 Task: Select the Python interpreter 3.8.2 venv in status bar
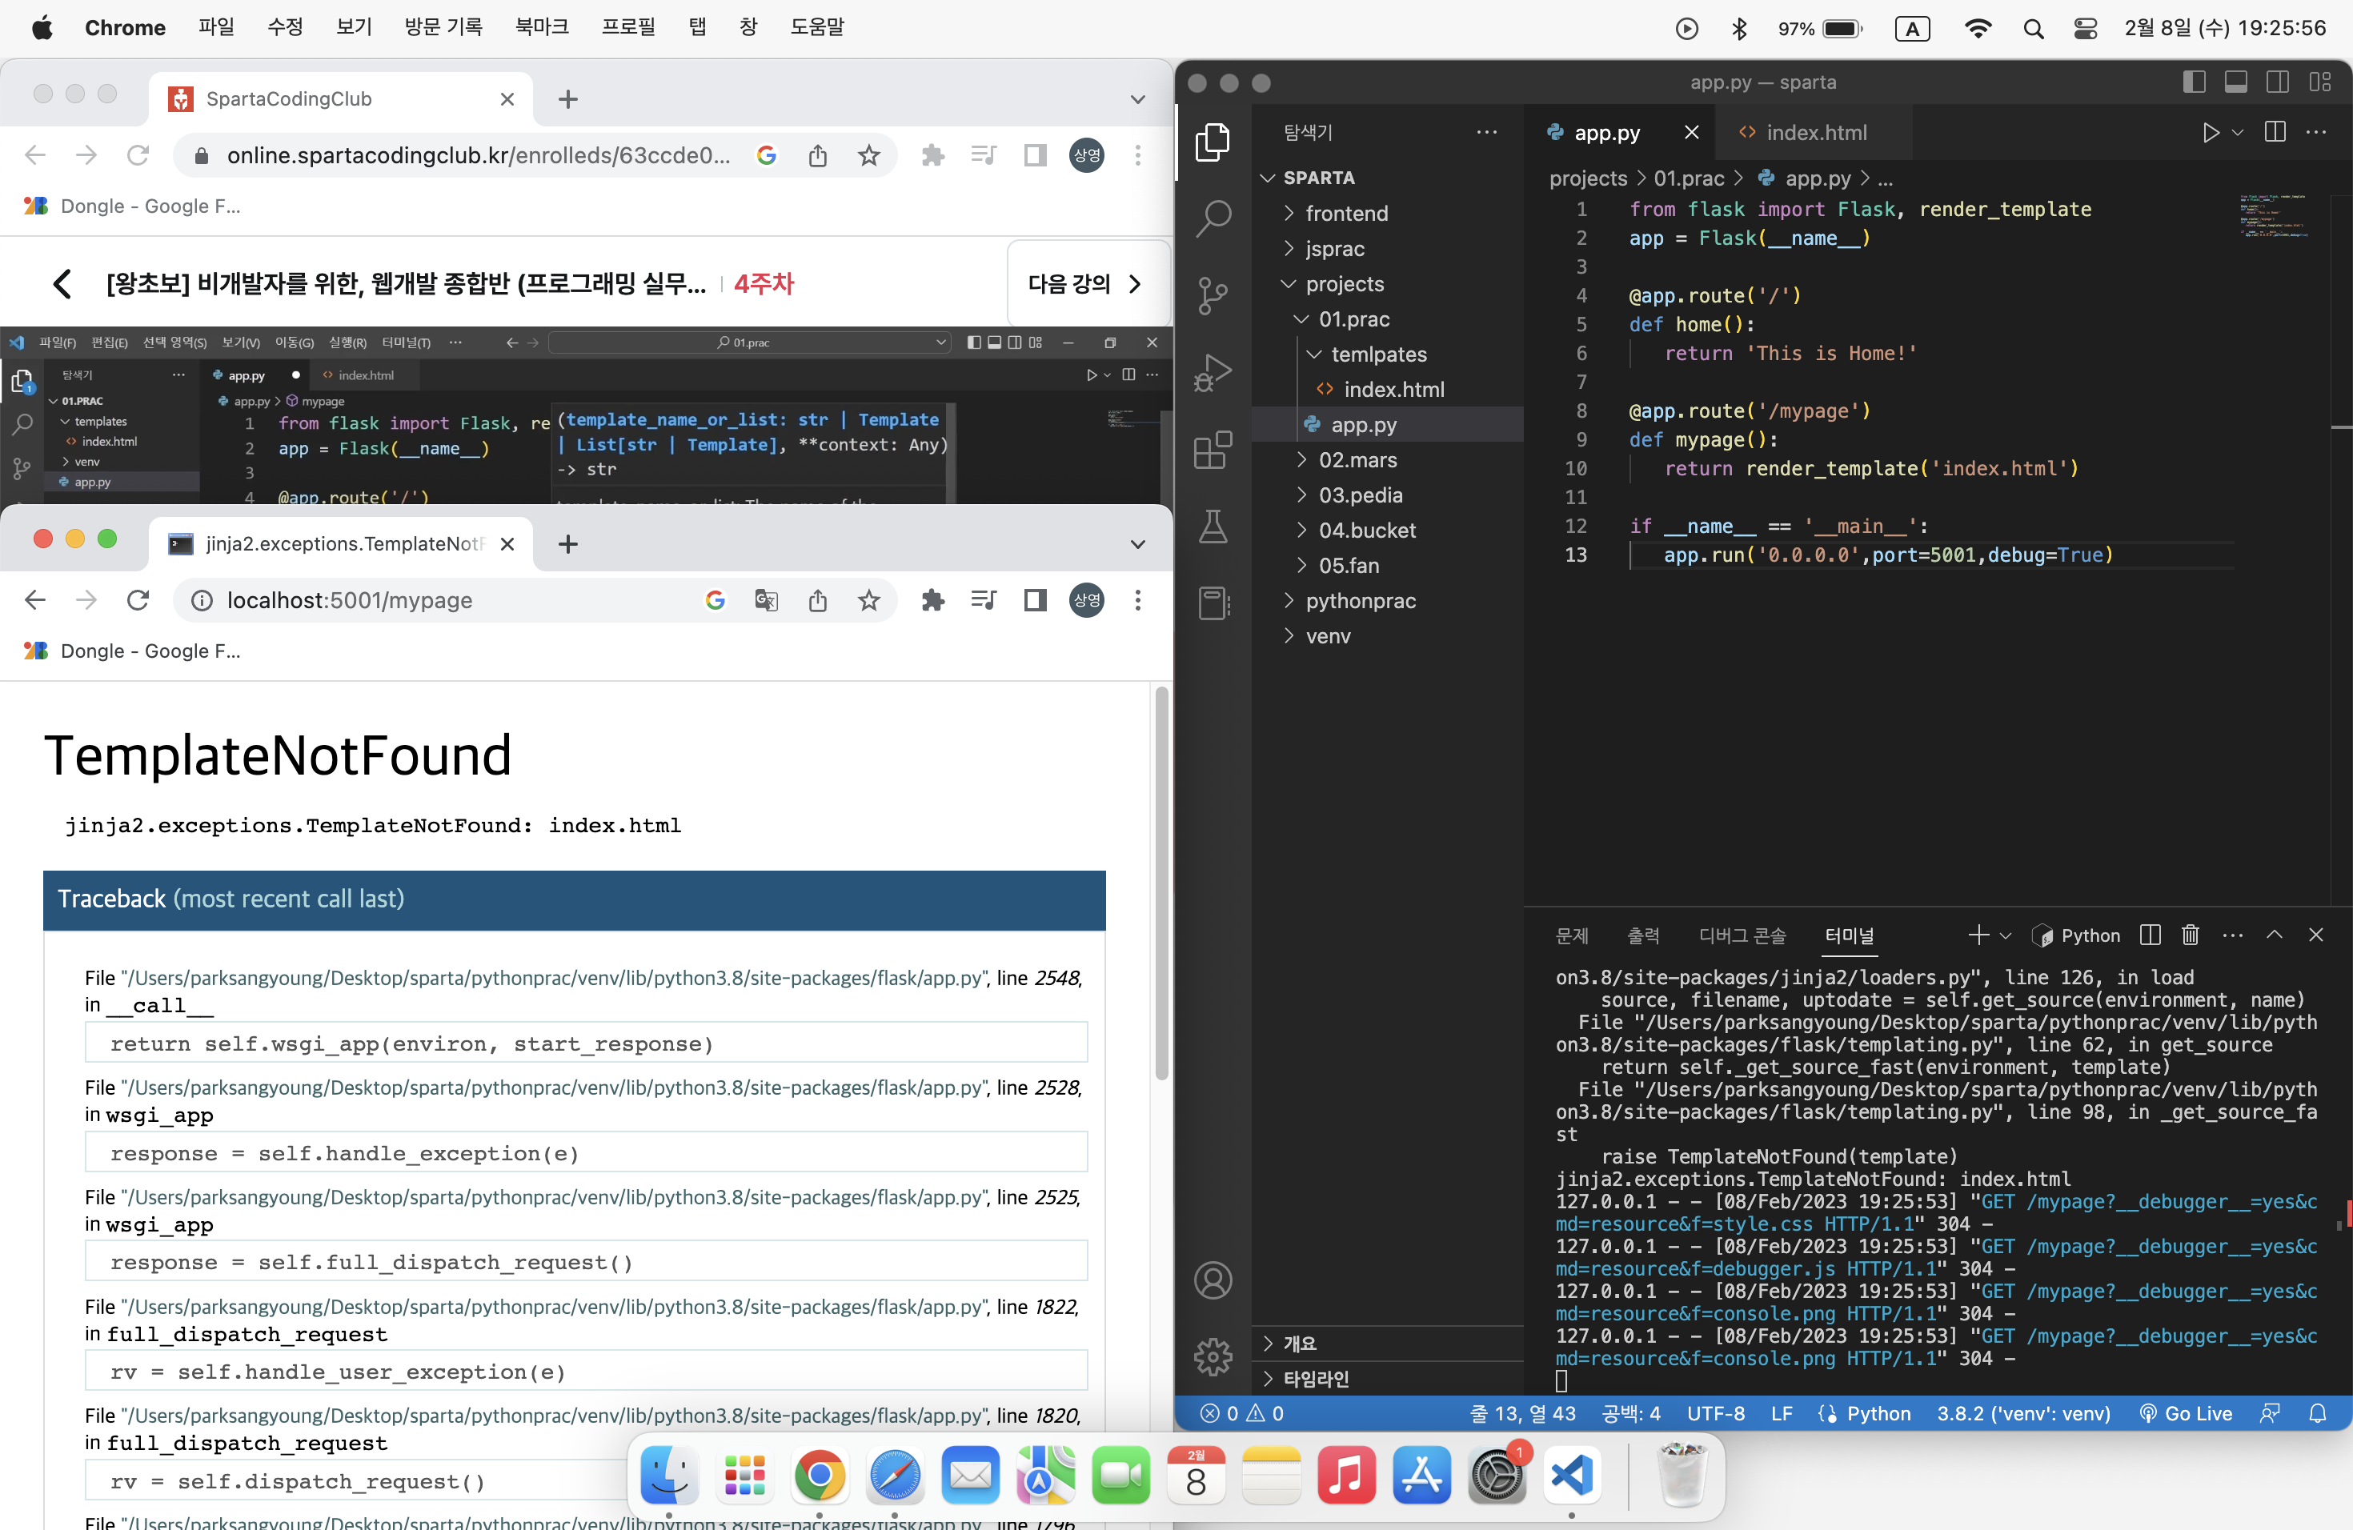click(2022, 1413)
